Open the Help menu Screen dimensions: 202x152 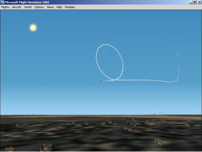(x=59, y=7)
